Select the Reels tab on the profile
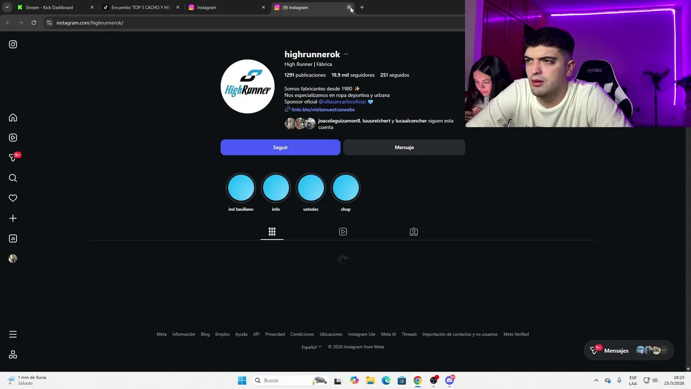The width and height of the screenshot is (691, 389). tap(343, 232)
